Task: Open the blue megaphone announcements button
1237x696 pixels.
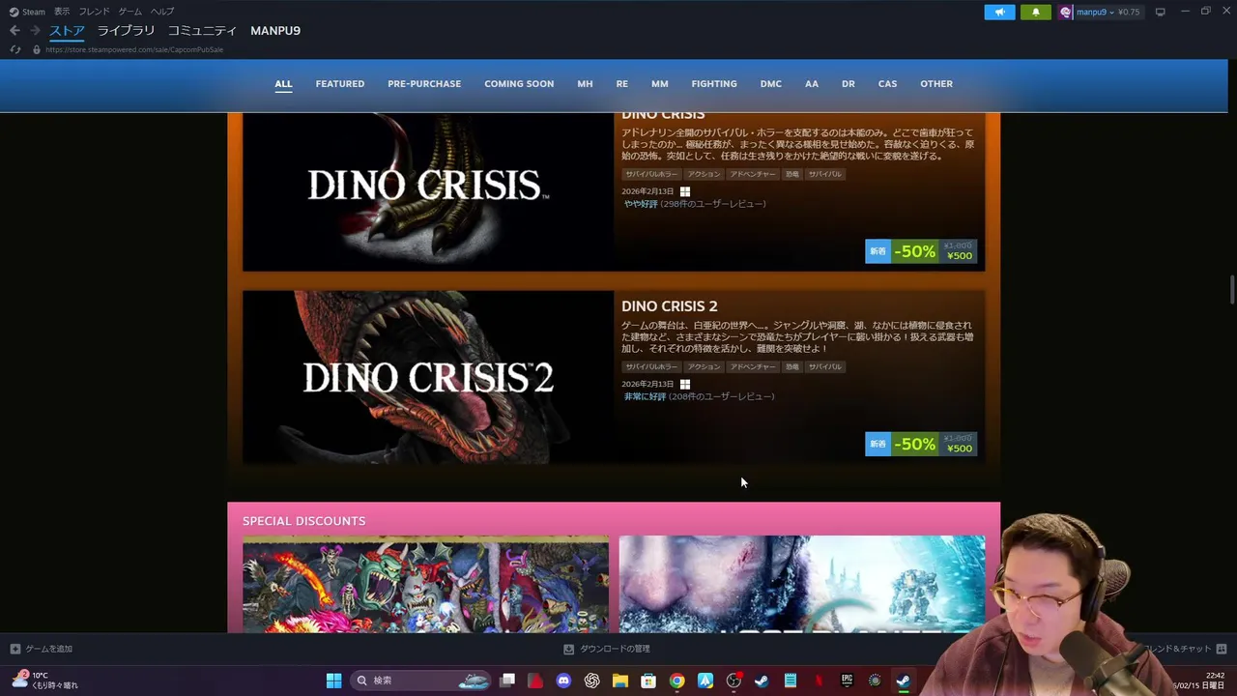Action: coord(999,12)
